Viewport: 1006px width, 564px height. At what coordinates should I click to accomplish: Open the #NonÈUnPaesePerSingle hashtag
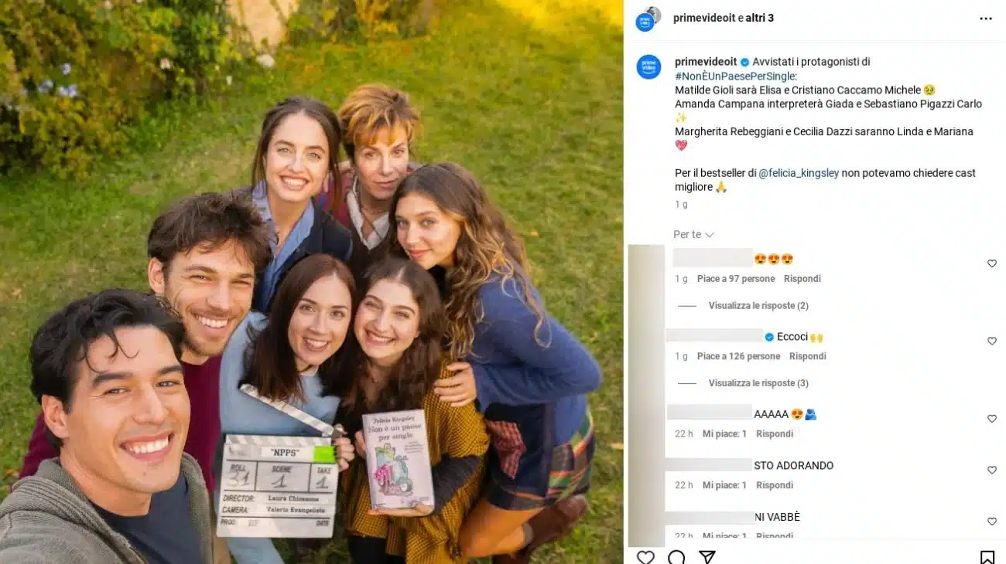click(736, 76)
